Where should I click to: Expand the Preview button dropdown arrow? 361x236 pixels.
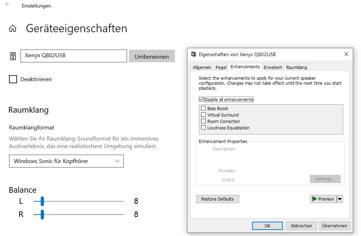340,199
